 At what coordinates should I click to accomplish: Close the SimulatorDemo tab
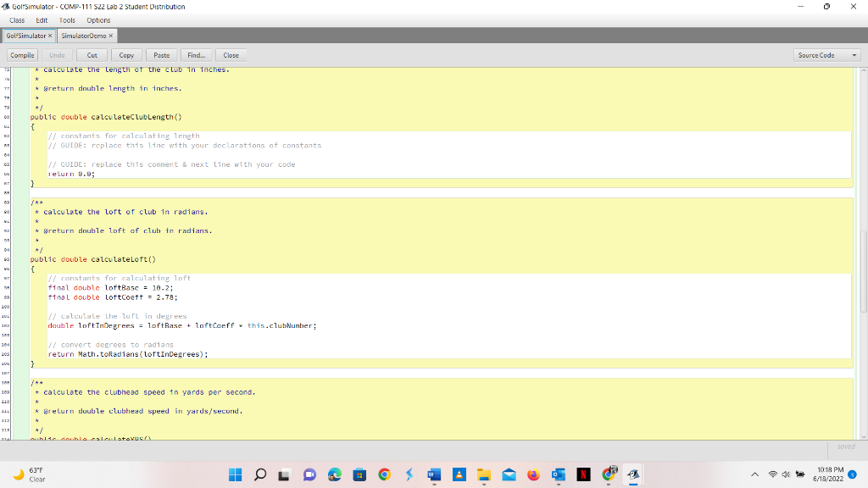click(x=111, y=36)
